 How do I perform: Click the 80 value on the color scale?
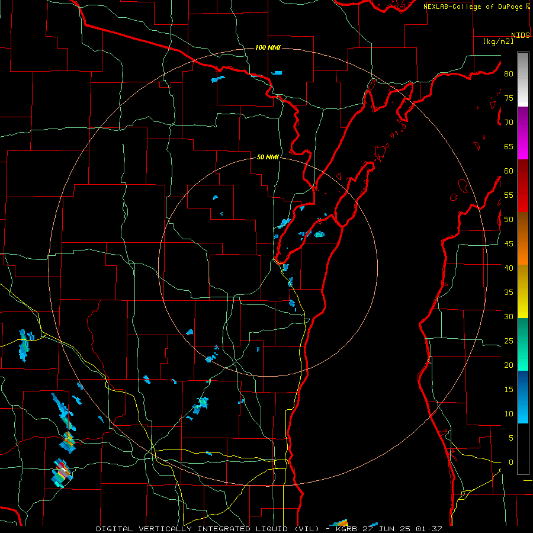tap(509, 74)
